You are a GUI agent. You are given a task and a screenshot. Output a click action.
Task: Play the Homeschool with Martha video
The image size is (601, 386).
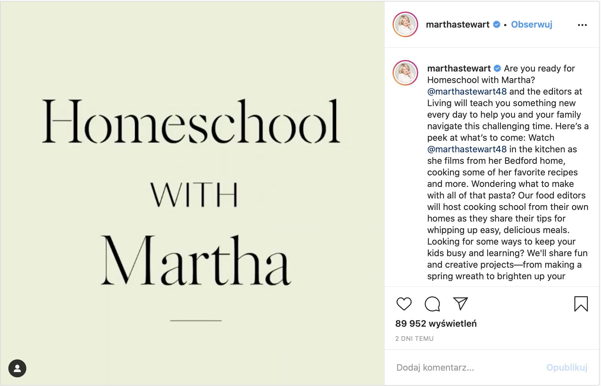coord(192,193)
